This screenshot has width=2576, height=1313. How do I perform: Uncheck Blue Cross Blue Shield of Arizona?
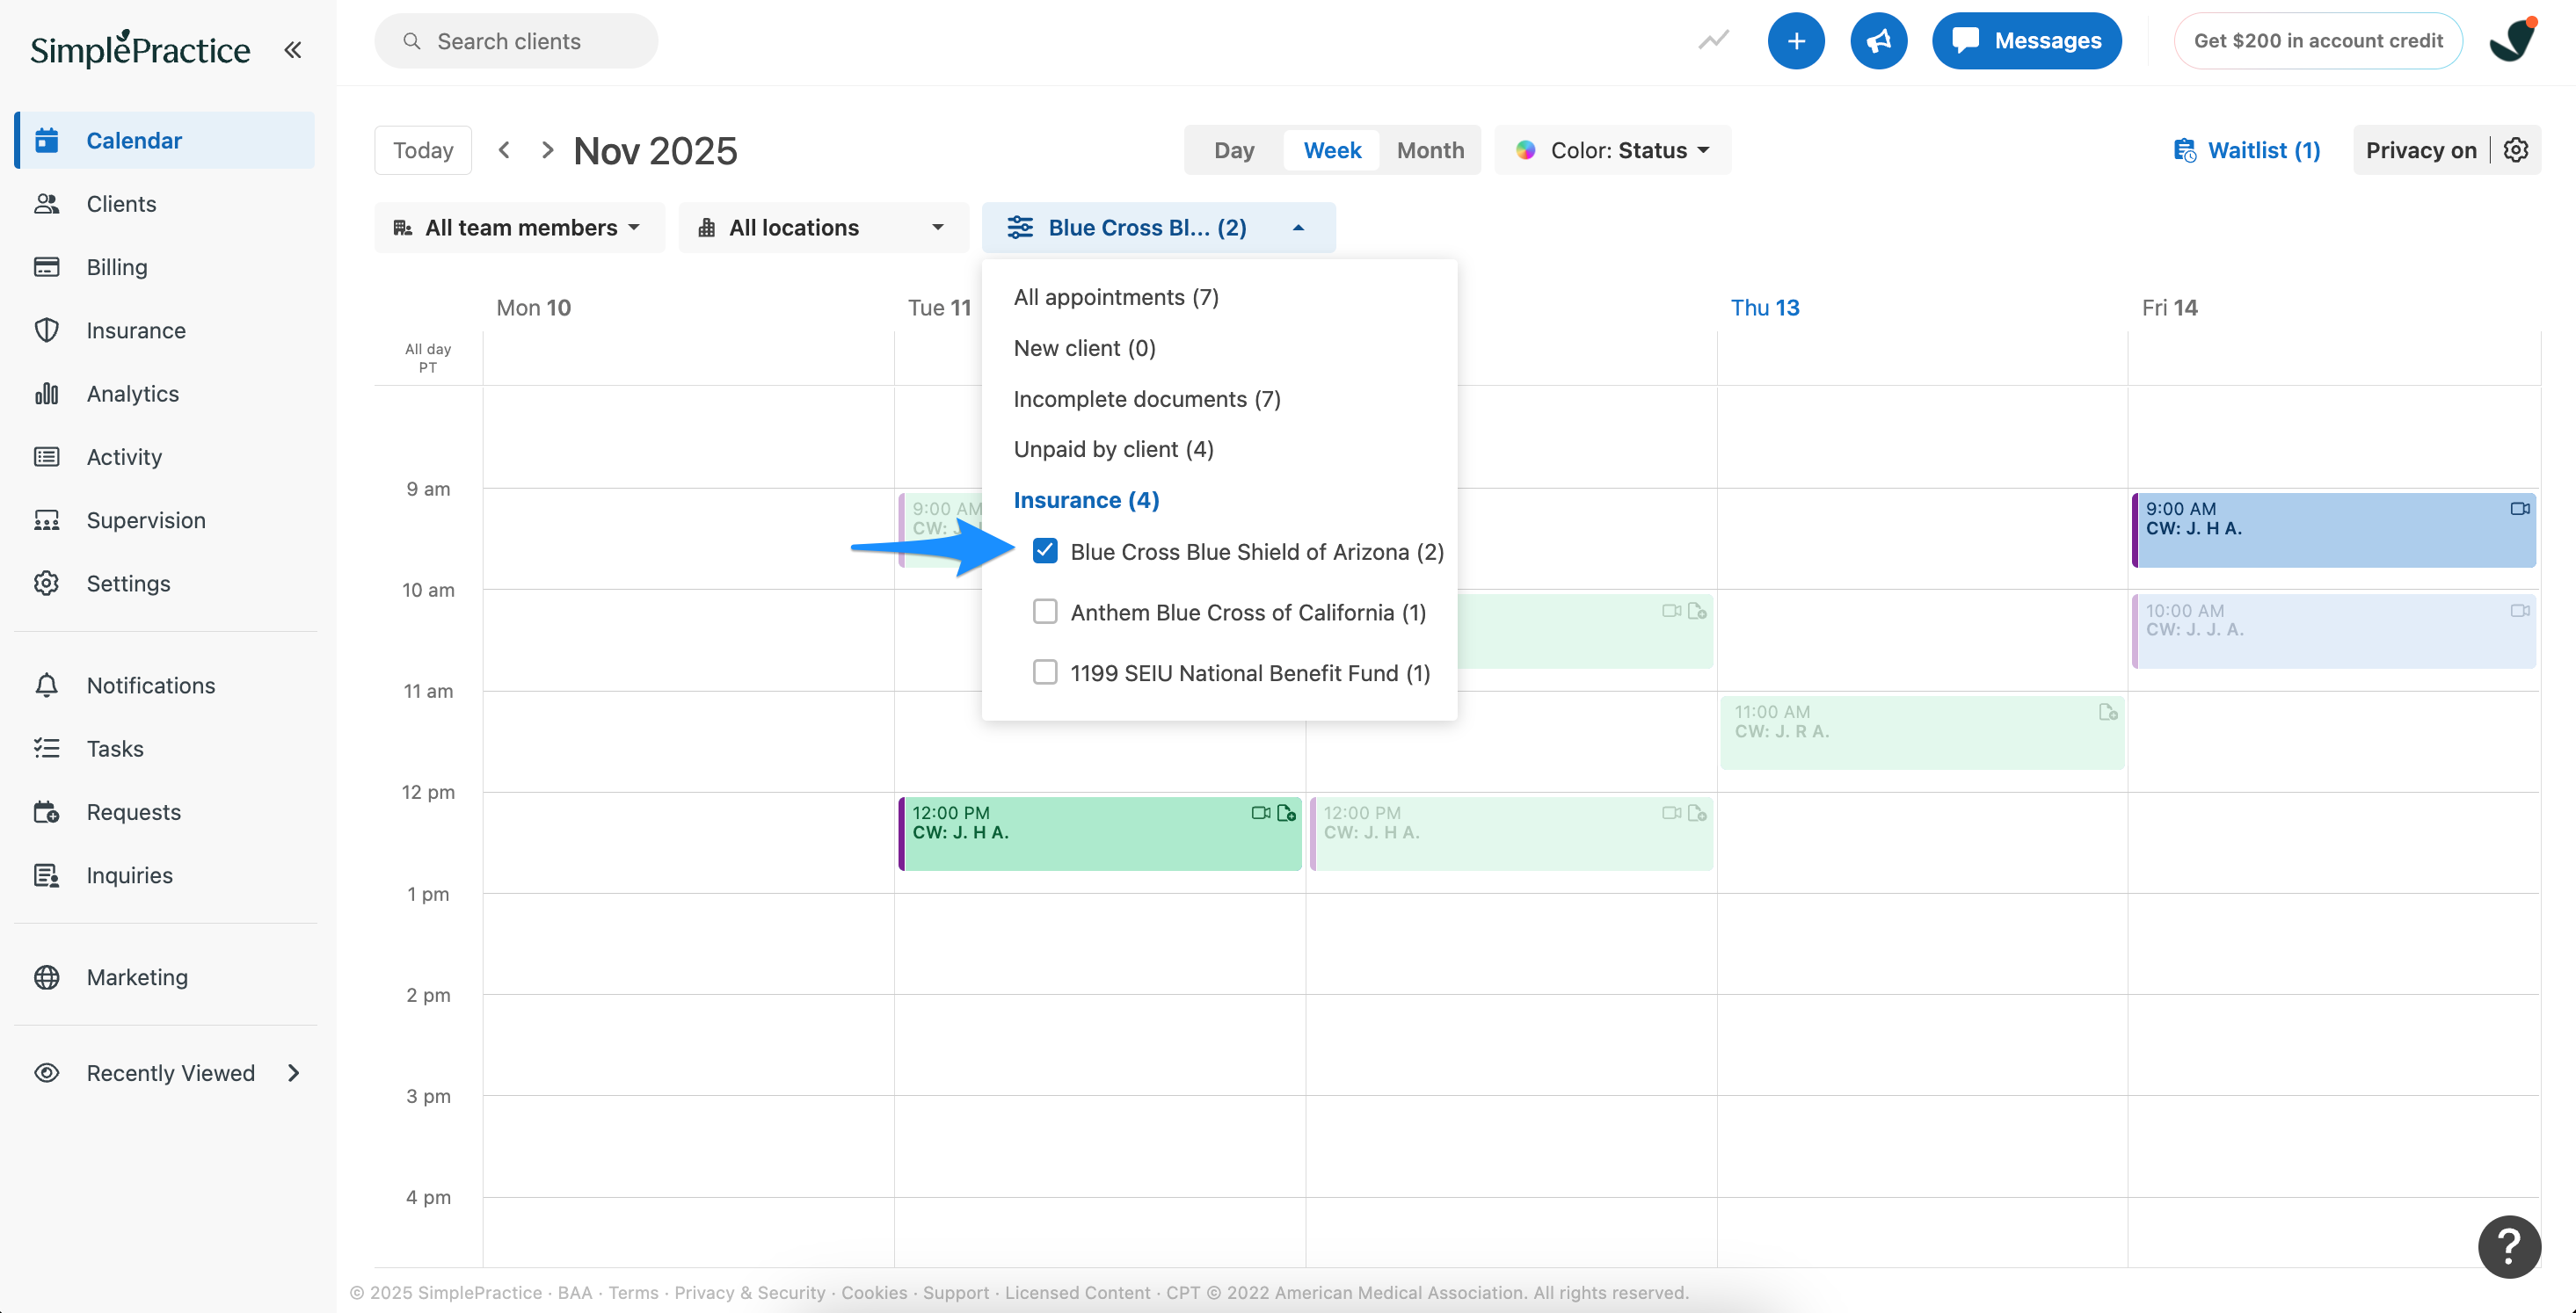click(x=1045, y=551)
